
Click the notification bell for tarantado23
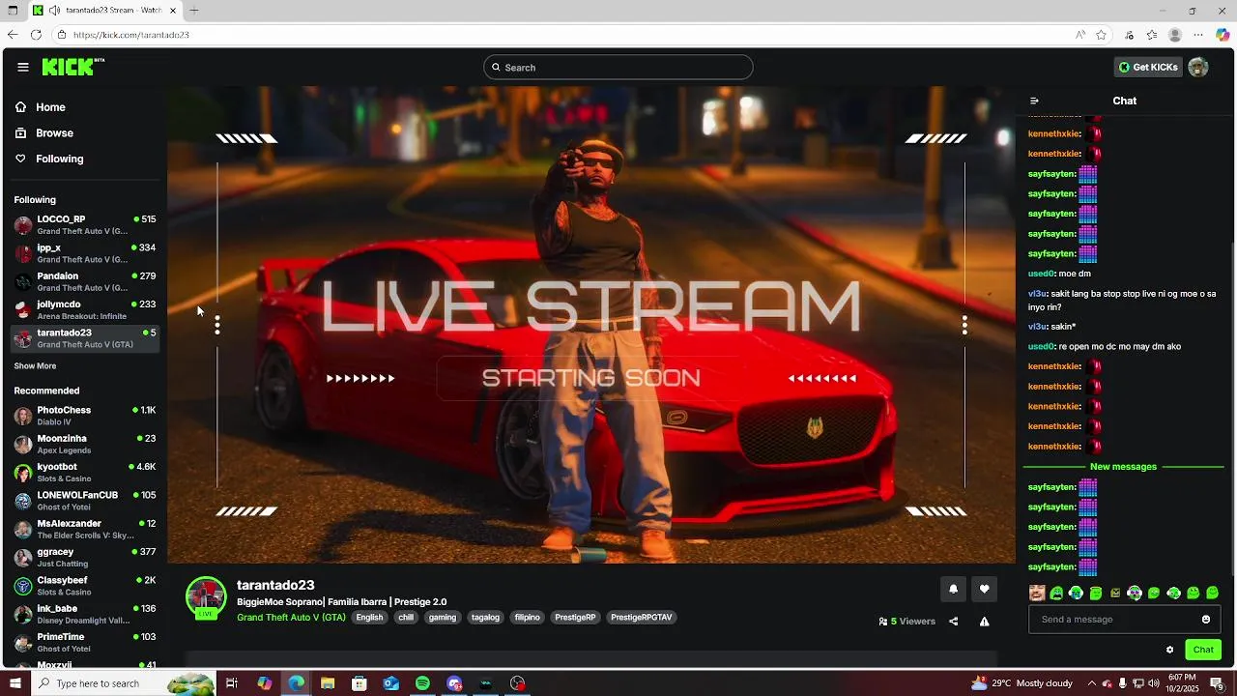[x=953, y=590]
